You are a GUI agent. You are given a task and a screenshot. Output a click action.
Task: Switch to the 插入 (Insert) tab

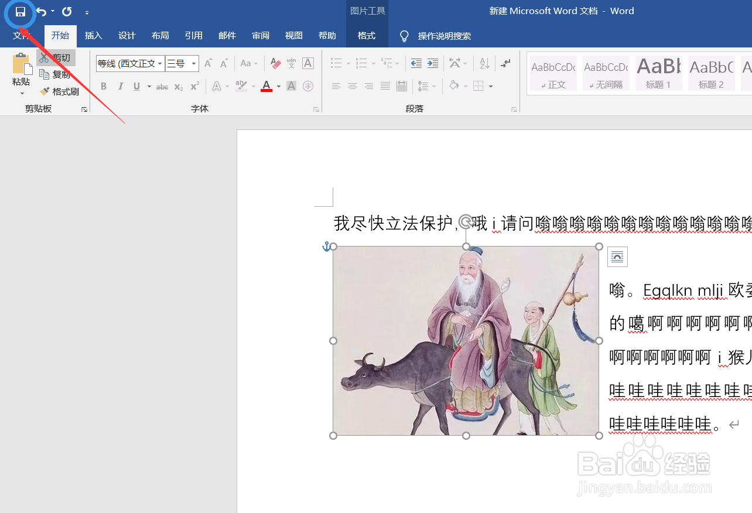[94, 36]
